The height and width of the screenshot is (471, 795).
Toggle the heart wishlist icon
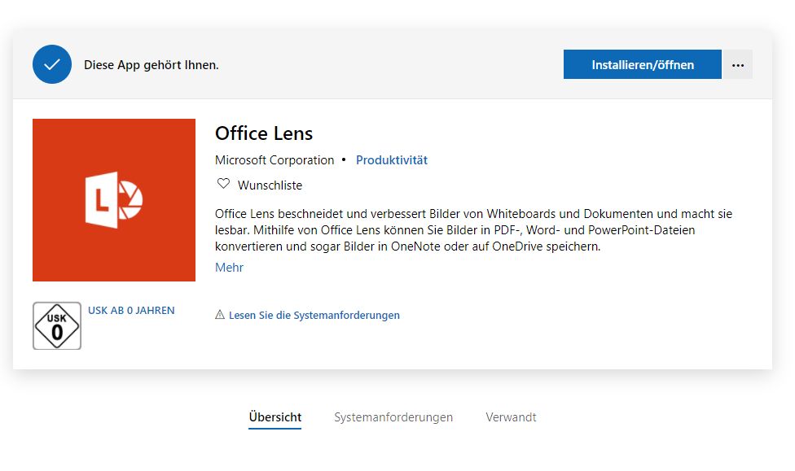[x=223, y=183]
